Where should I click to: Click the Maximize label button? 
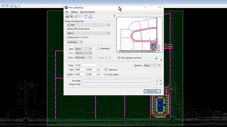click(113, 70)
